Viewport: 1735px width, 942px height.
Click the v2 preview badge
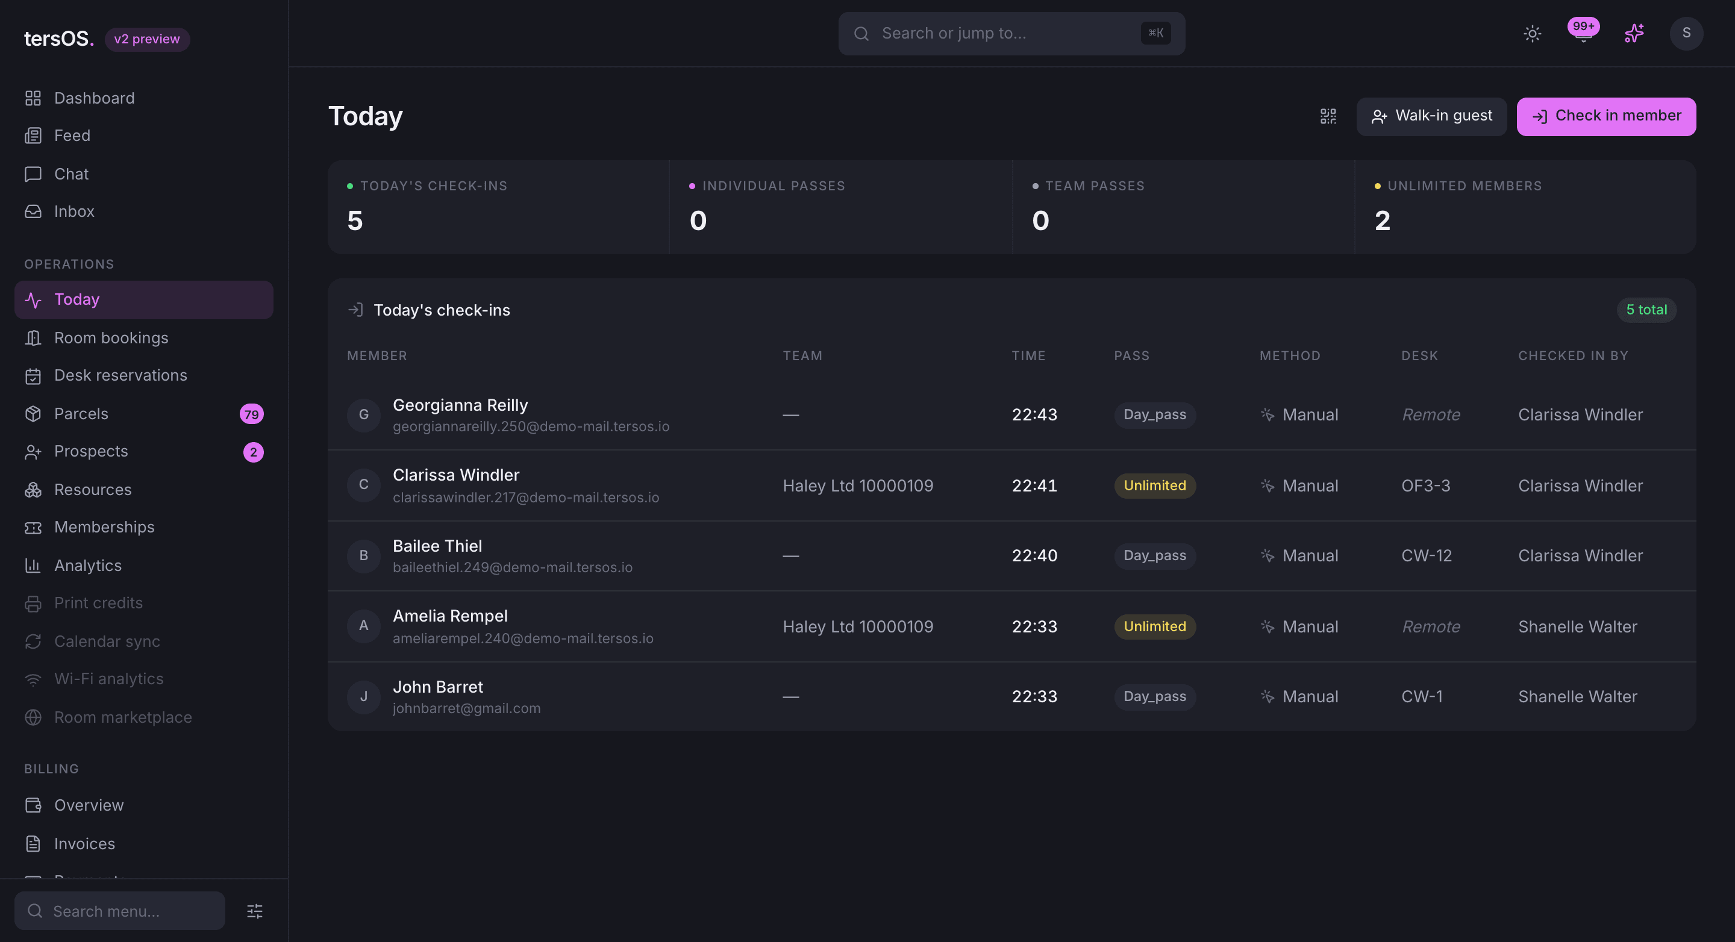[x=147, y=39]
